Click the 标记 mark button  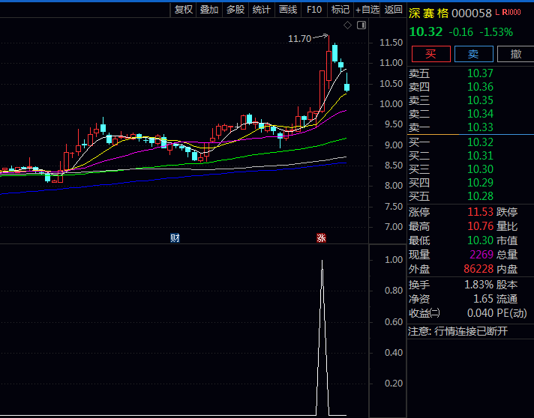340,9
